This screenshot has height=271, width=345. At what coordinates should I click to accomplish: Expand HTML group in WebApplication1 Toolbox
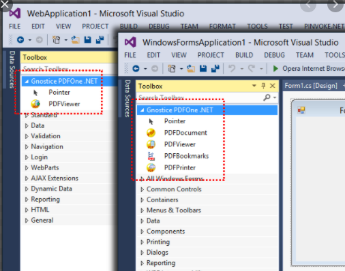[27, 210]
